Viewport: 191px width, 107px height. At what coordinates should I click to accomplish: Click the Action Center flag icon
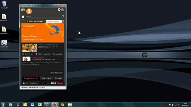170,105
